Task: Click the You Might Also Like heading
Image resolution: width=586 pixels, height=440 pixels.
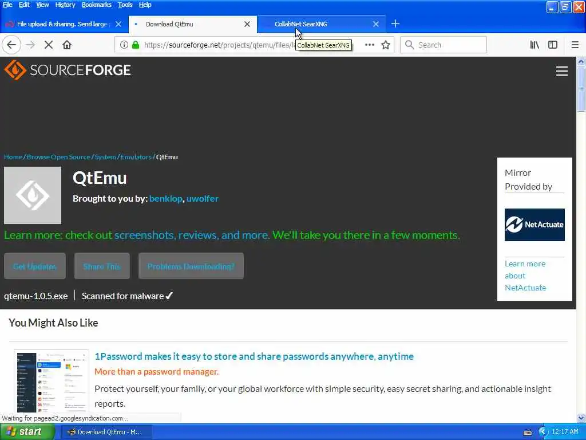Action: (x=53, y=323)
